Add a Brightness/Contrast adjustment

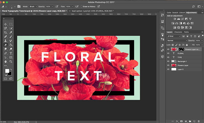tap(175, 19)
